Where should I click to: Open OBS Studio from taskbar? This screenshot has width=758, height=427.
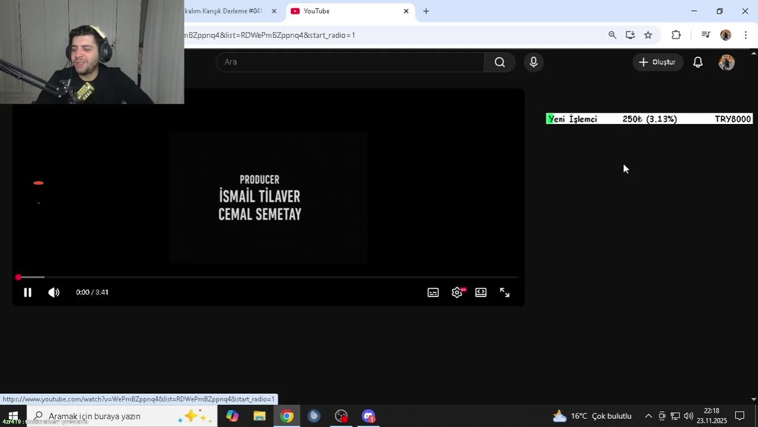click(x=341, y=416)
